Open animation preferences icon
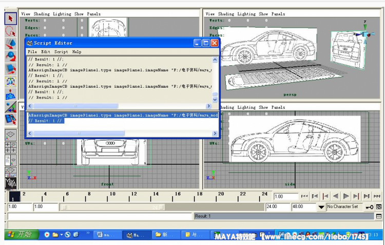The image size is (385, 245). [379, 207]
